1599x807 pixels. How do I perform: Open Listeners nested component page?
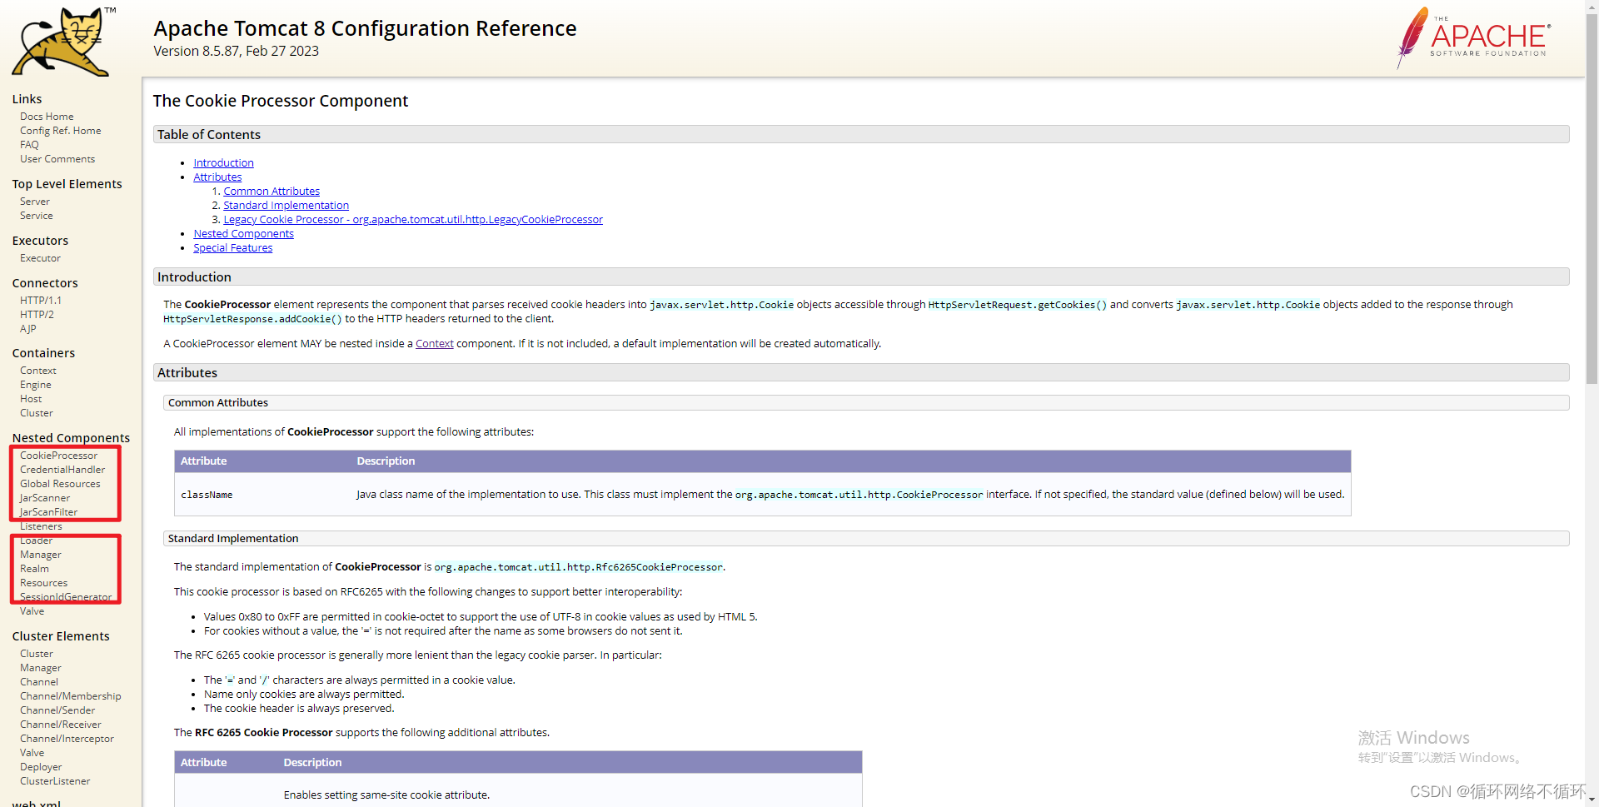tap(41, 526)
